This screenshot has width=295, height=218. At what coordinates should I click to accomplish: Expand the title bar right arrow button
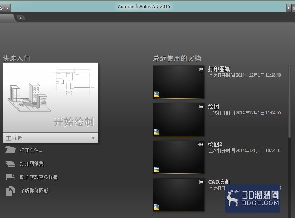pos(289,8)
